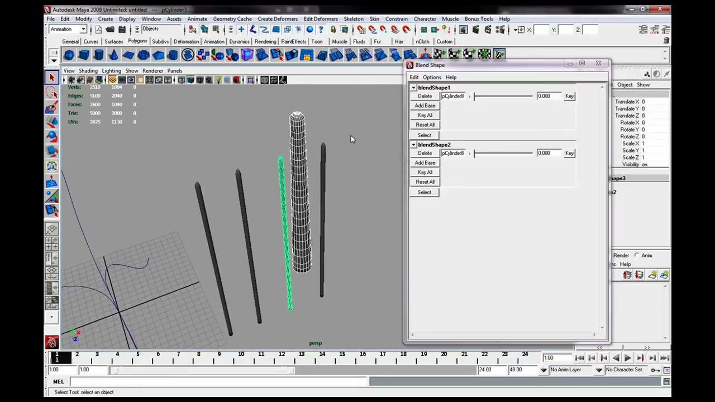
Task: Toggle textured display viewport icon
Action: pos(209,80)
